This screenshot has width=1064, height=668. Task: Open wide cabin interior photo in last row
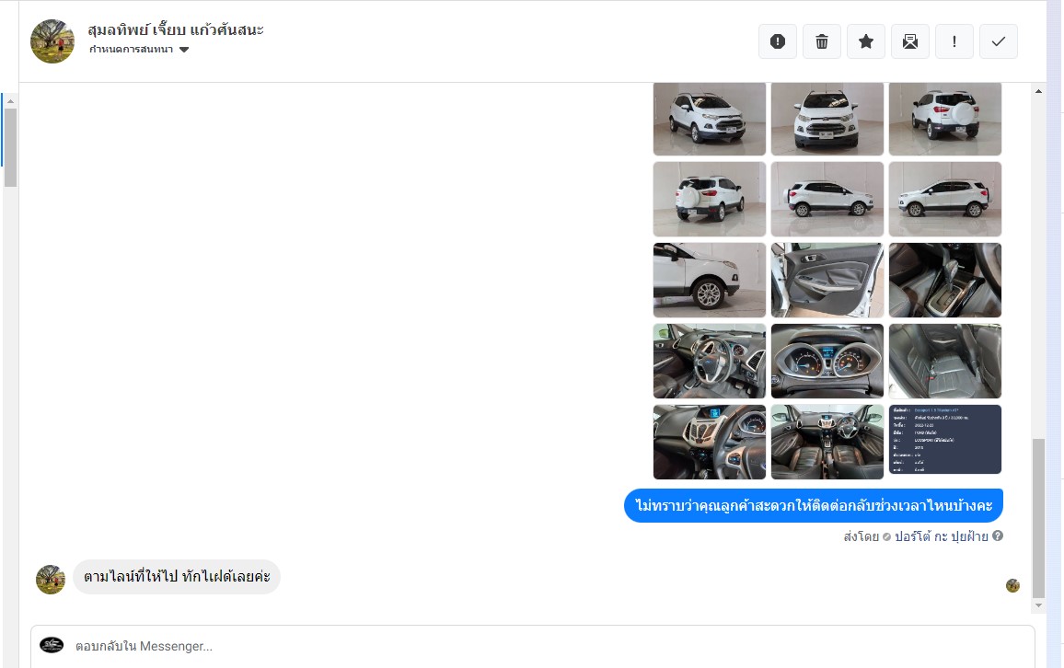coord(827,443)
